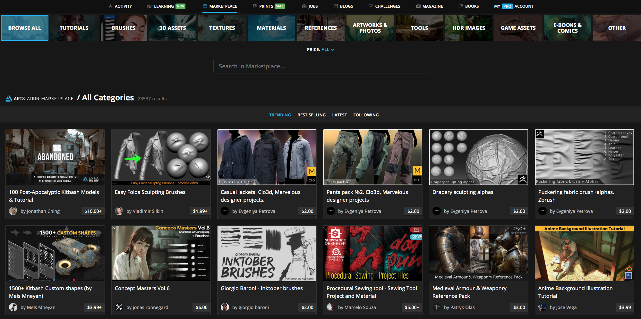Expand the Price: All dropdown

321,50
